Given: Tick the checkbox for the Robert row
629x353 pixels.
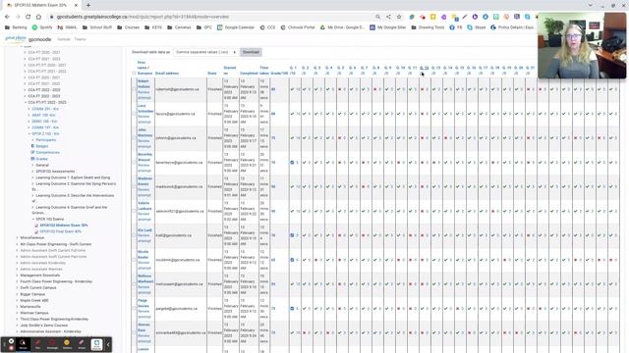Looking at the screenshot, I should (x=134, y=89).
